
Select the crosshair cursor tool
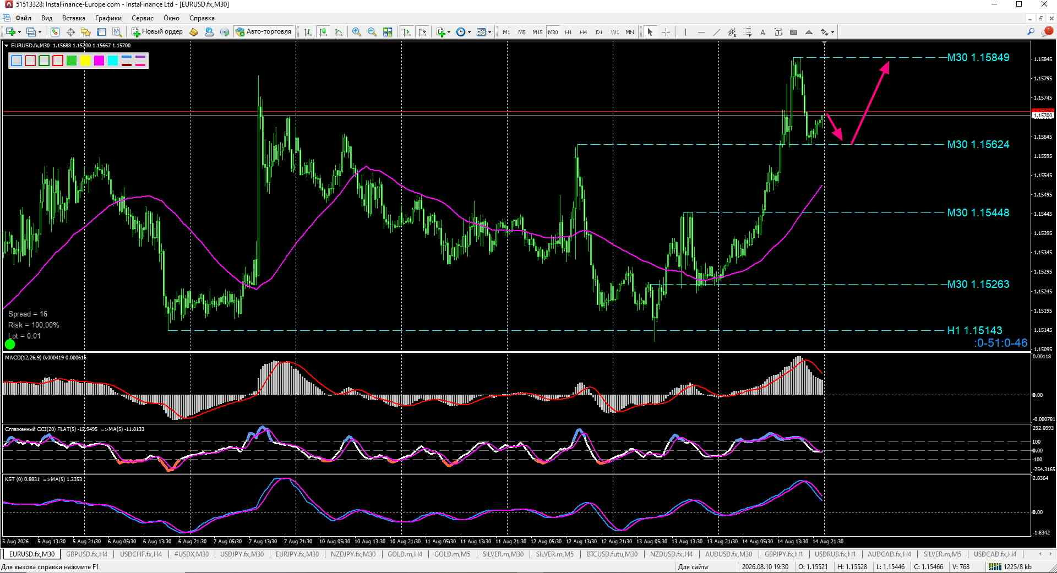coord(666,32)
